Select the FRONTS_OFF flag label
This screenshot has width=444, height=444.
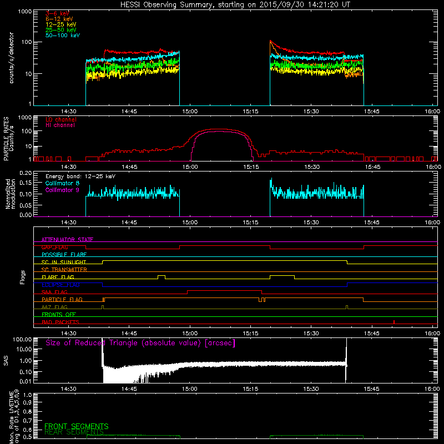59,315
